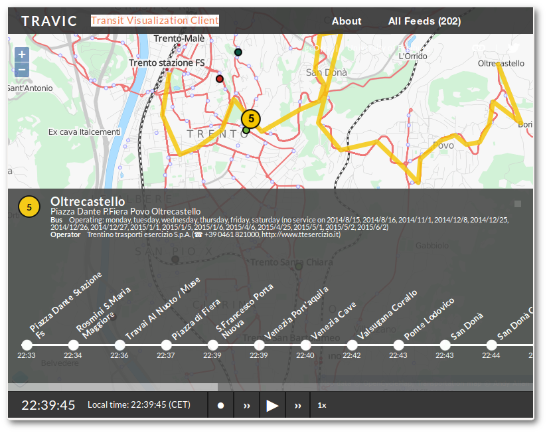Click the Ex cava Italcementi map label
The height and width of the screenshot is (433, 547).
click(x=84, y=132)
